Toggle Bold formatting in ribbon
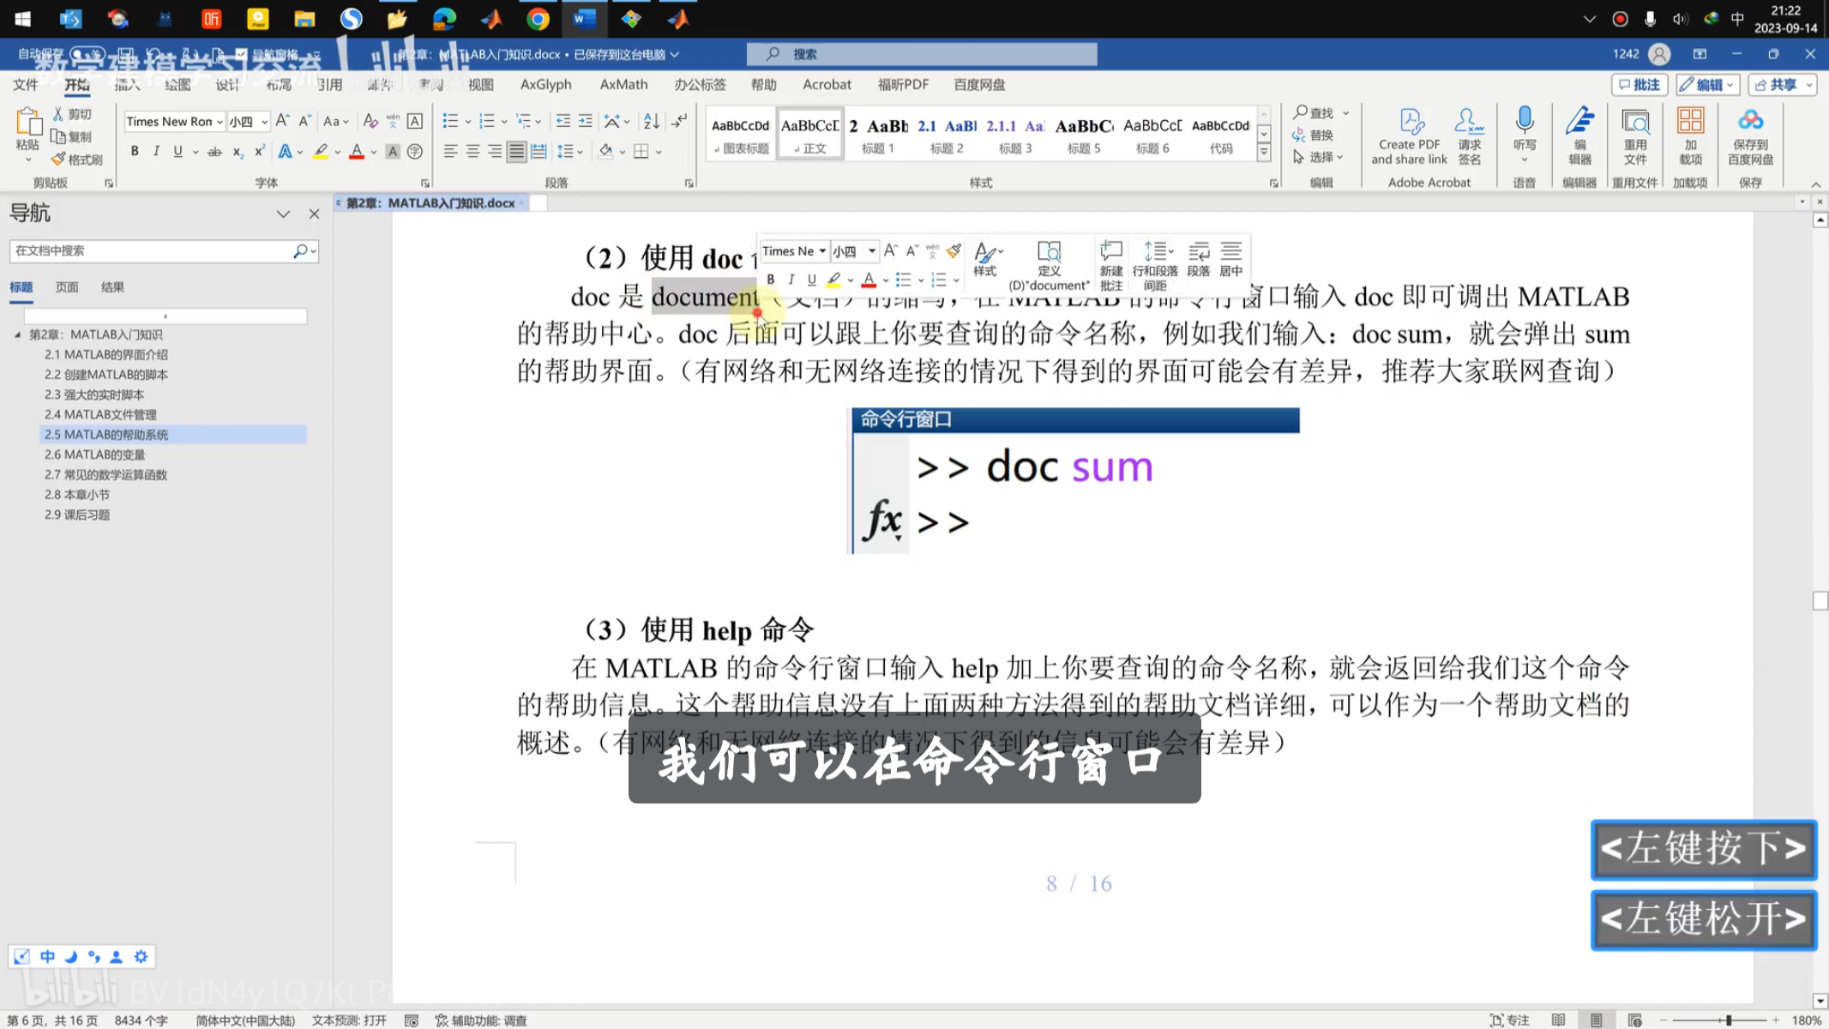1829x1029 pixels. [135, 152]
